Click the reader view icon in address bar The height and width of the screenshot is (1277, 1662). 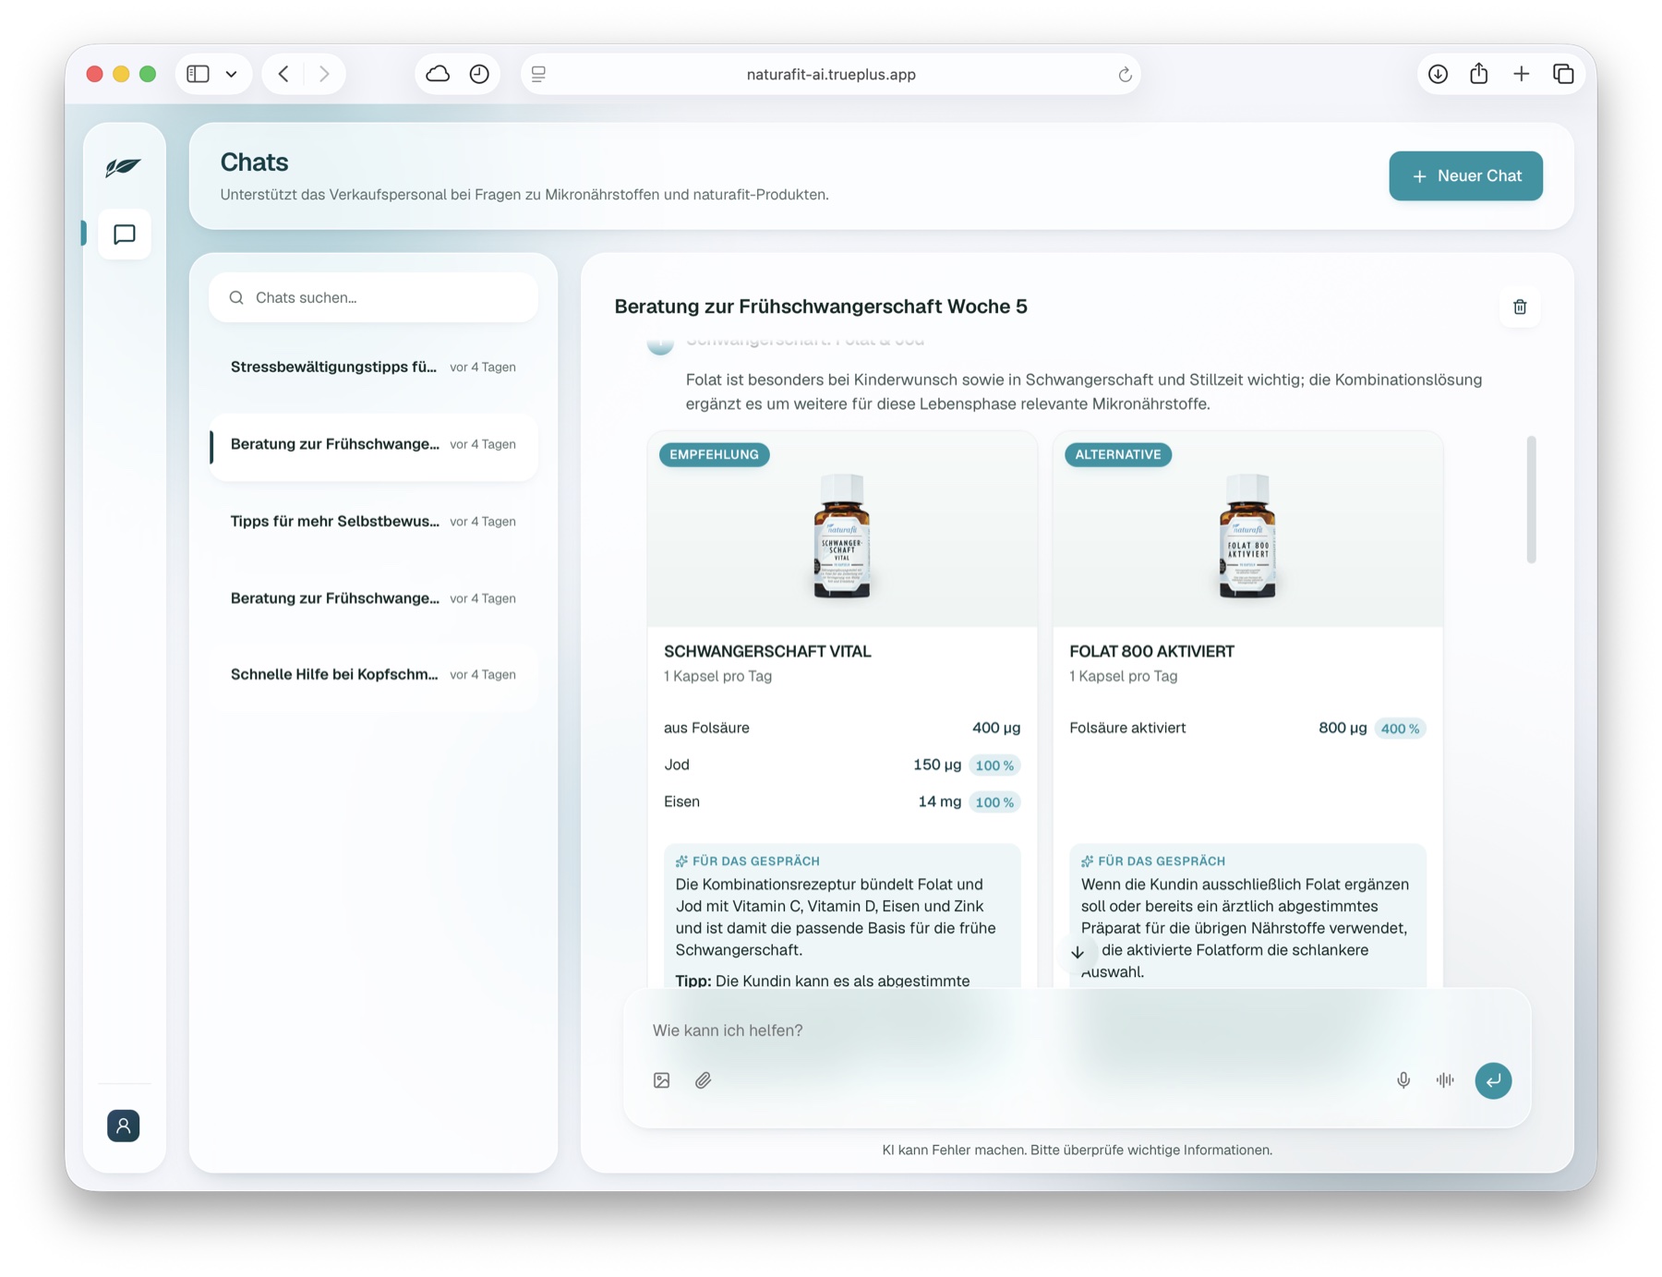pos(539,74)
